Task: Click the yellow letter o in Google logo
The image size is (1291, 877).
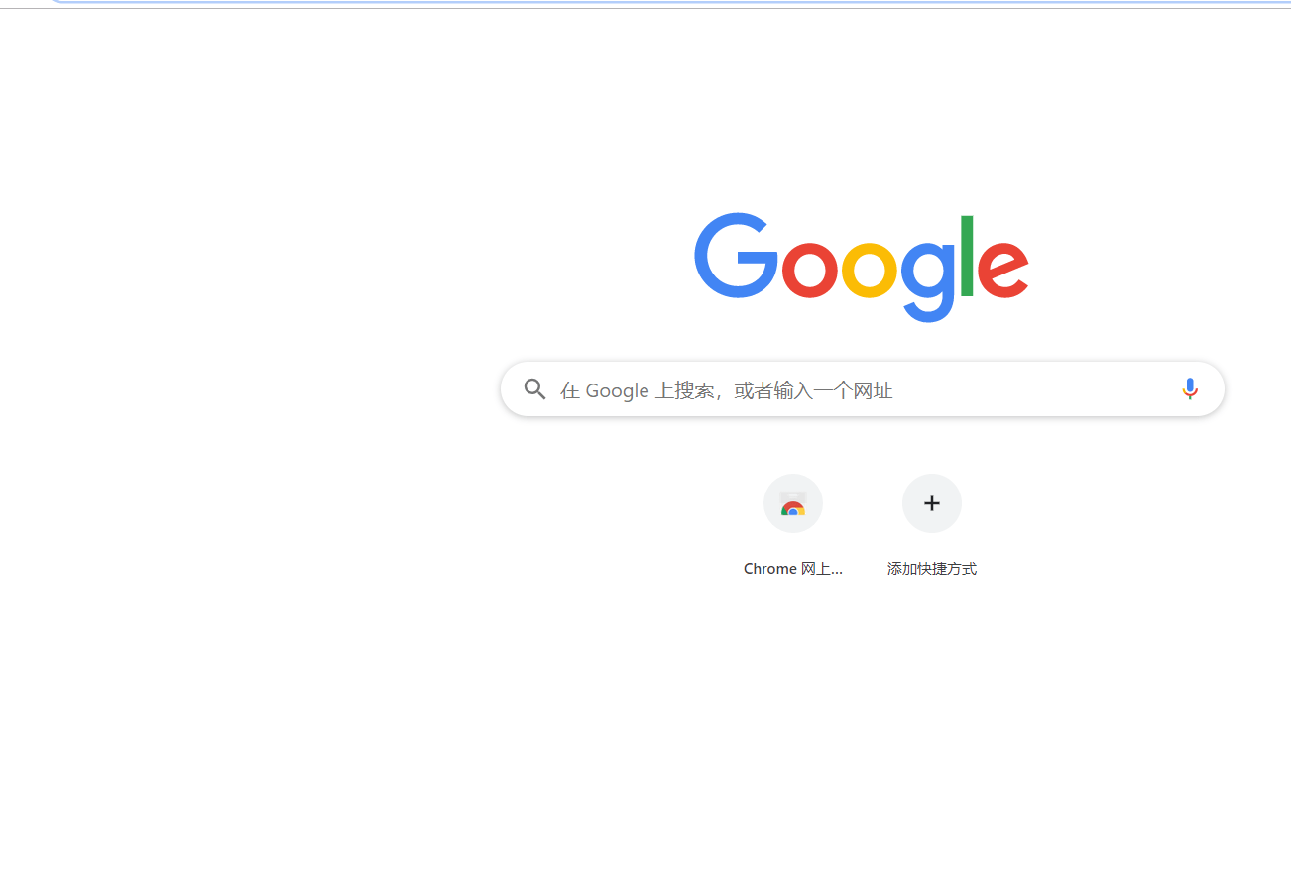Action: click(869, 269)
